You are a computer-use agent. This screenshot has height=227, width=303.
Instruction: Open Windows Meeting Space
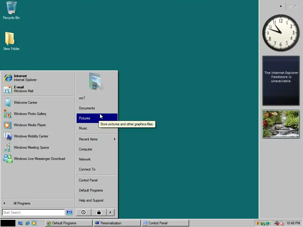coord(38,147)
